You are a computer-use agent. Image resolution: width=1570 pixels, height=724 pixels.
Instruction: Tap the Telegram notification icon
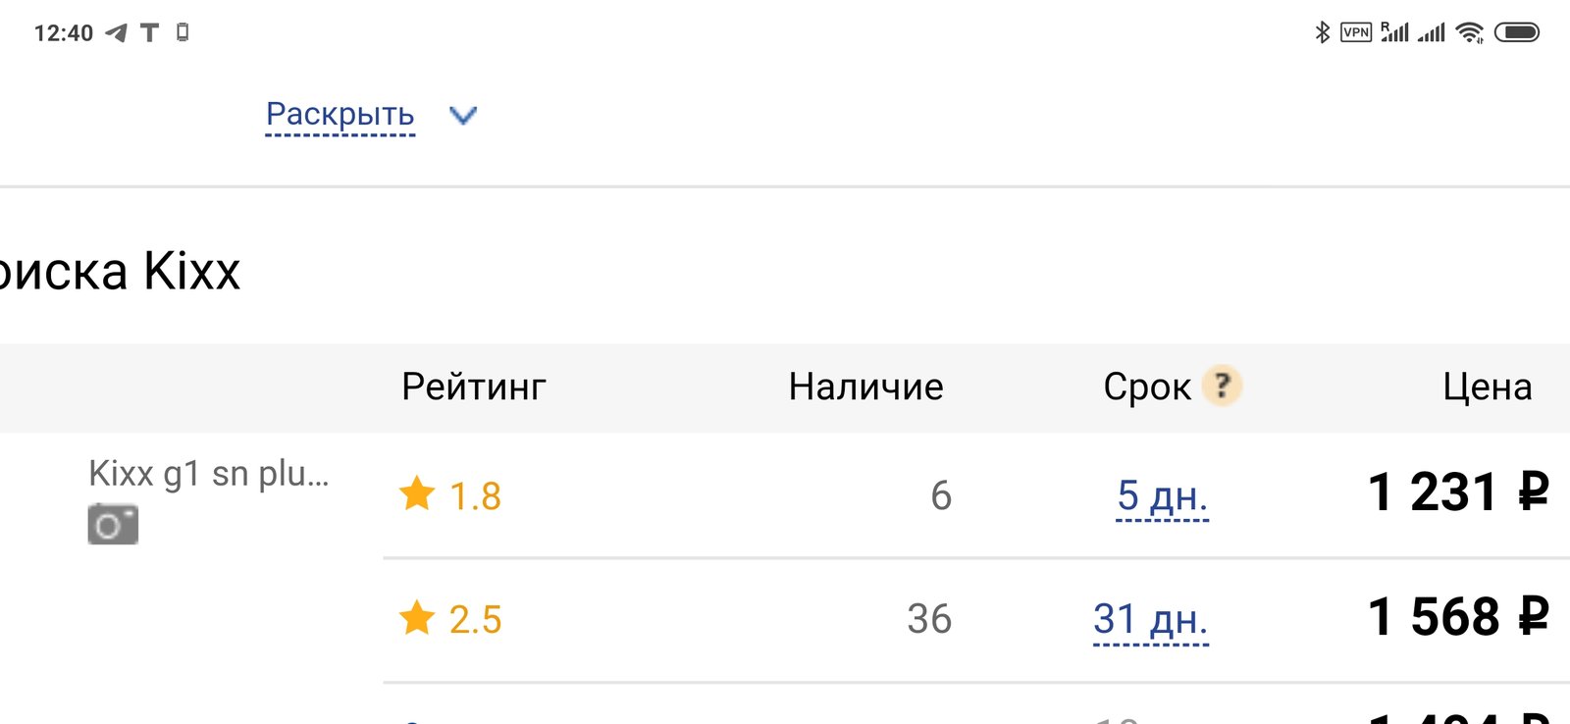(x=116, y=33)
